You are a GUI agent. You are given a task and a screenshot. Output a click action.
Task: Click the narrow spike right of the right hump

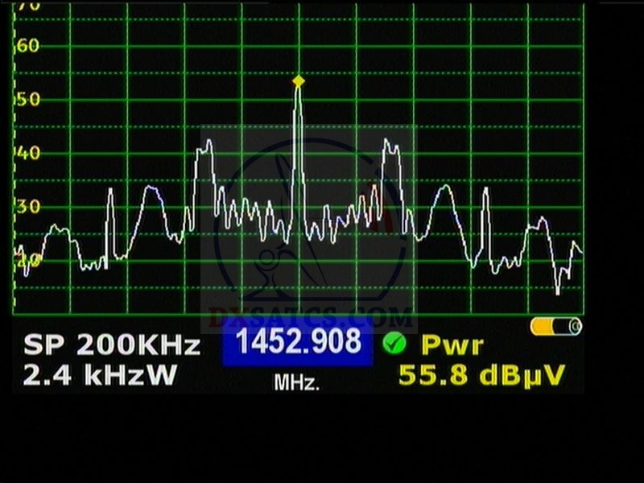(x=485, y=193)
